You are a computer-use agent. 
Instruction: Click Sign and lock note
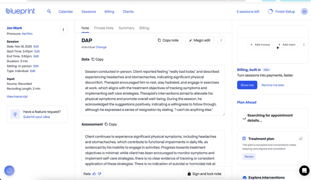pyautogui.click(x=204, y=174)
